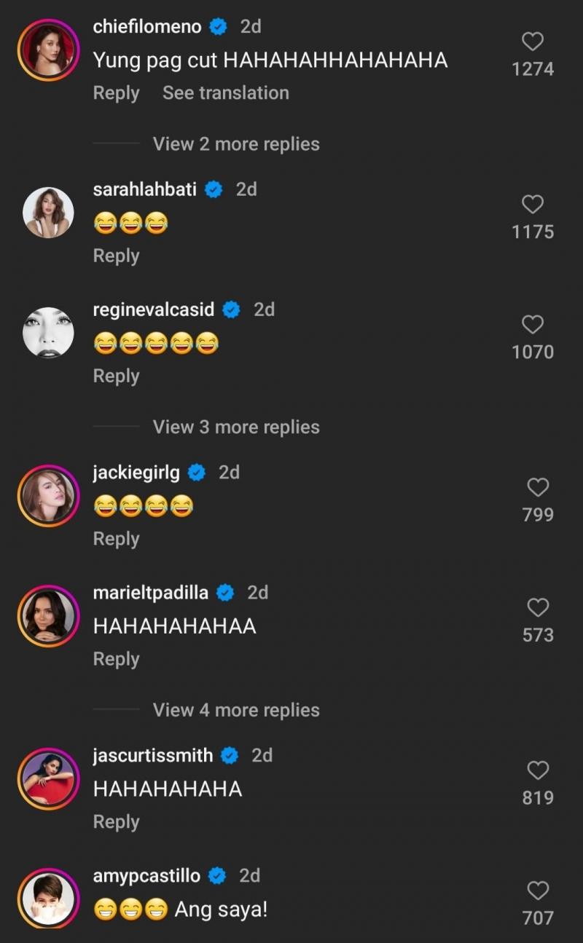Reply to chiefilomeno's comment
This screenshot has width=583, height=943.
(x=116, y=93)
